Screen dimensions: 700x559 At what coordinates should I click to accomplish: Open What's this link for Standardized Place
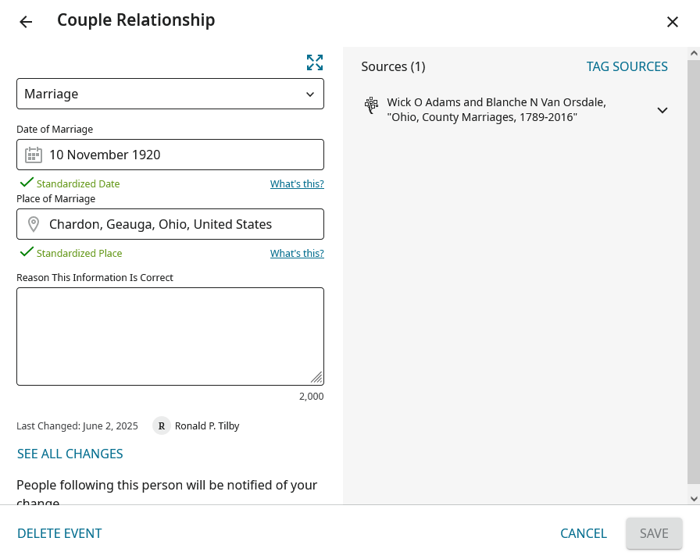pyautogui.click(x=297, y=254)
